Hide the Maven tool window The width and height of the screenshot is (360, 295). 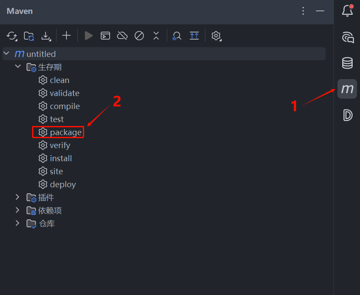320,11
